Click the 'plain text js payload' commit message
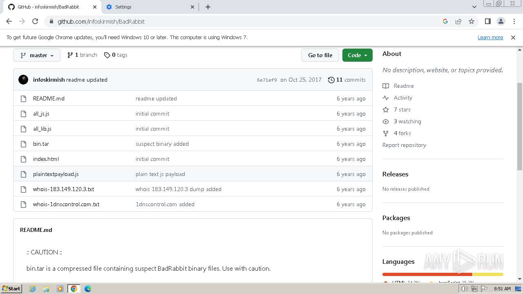523x294 pixels. pyautogui.click(x=160, y=174)
